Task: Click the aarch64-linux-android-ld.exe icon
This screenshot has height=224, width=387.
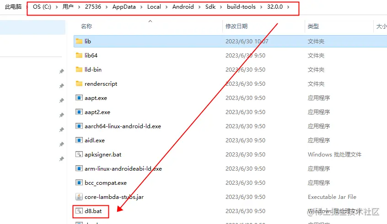Action: (x=79, y=126)
